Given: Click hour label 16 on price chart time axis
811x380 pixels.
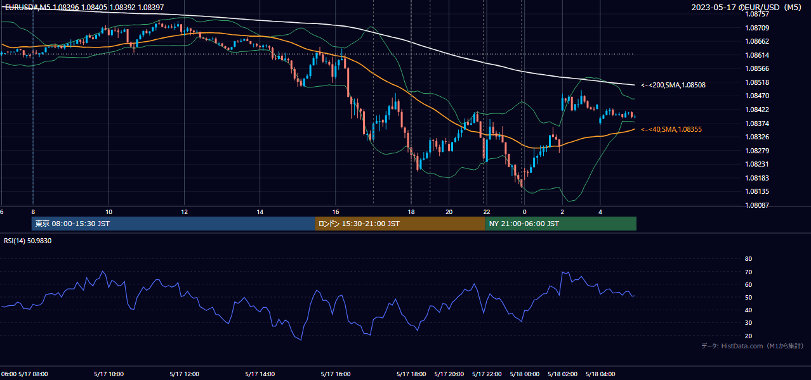Looking at the screenshot, I should 336,212.
